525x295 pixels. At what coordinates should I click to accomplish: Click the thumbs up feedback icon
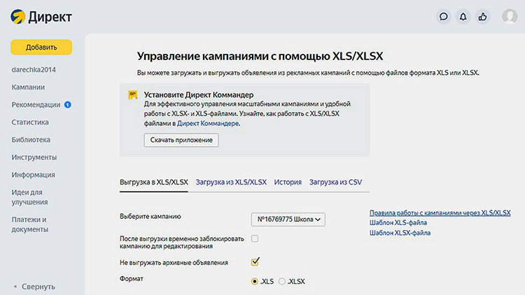482,16
